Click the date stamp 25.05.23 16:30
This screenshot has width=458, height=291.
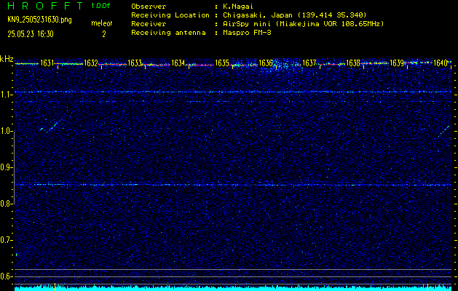[x=31, y=34]
